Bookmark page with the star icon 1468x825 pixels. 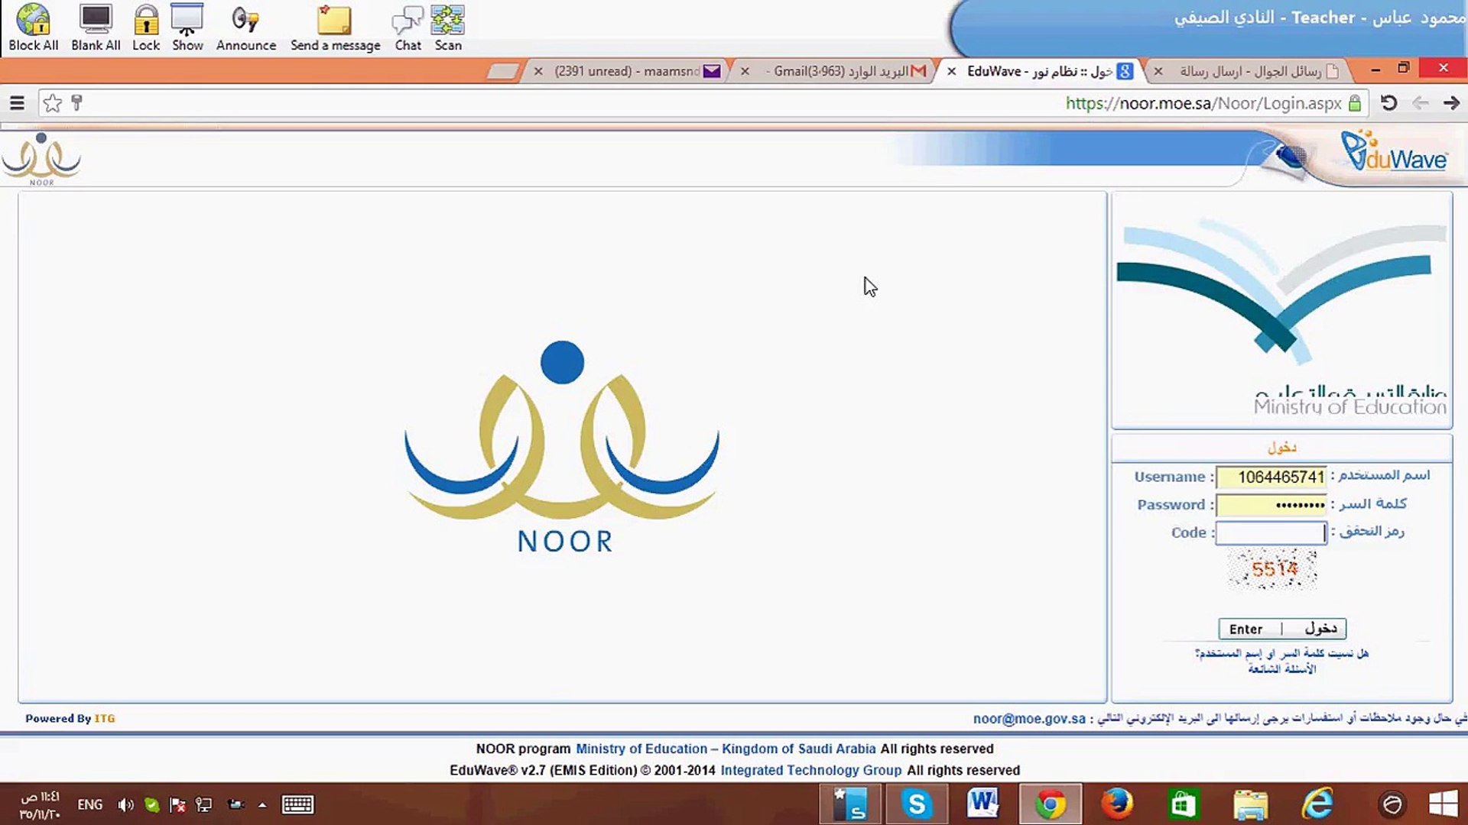[52, 103]
